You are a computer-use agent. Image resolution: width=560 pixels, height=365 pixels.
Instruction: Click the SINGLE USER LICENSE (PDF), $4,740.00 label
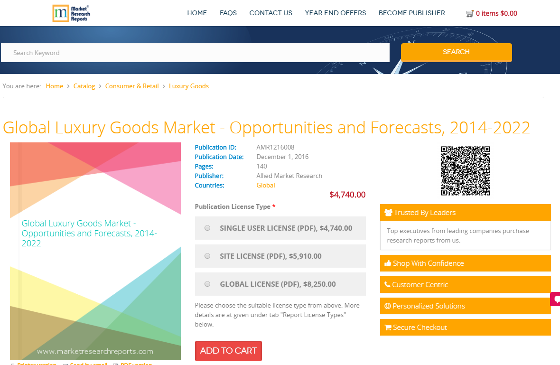(286, 228)
